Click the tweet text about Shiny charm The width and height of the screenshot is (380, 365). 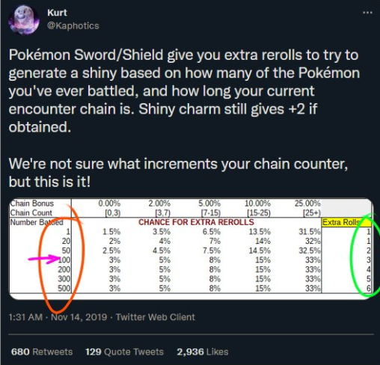point(184,91)
